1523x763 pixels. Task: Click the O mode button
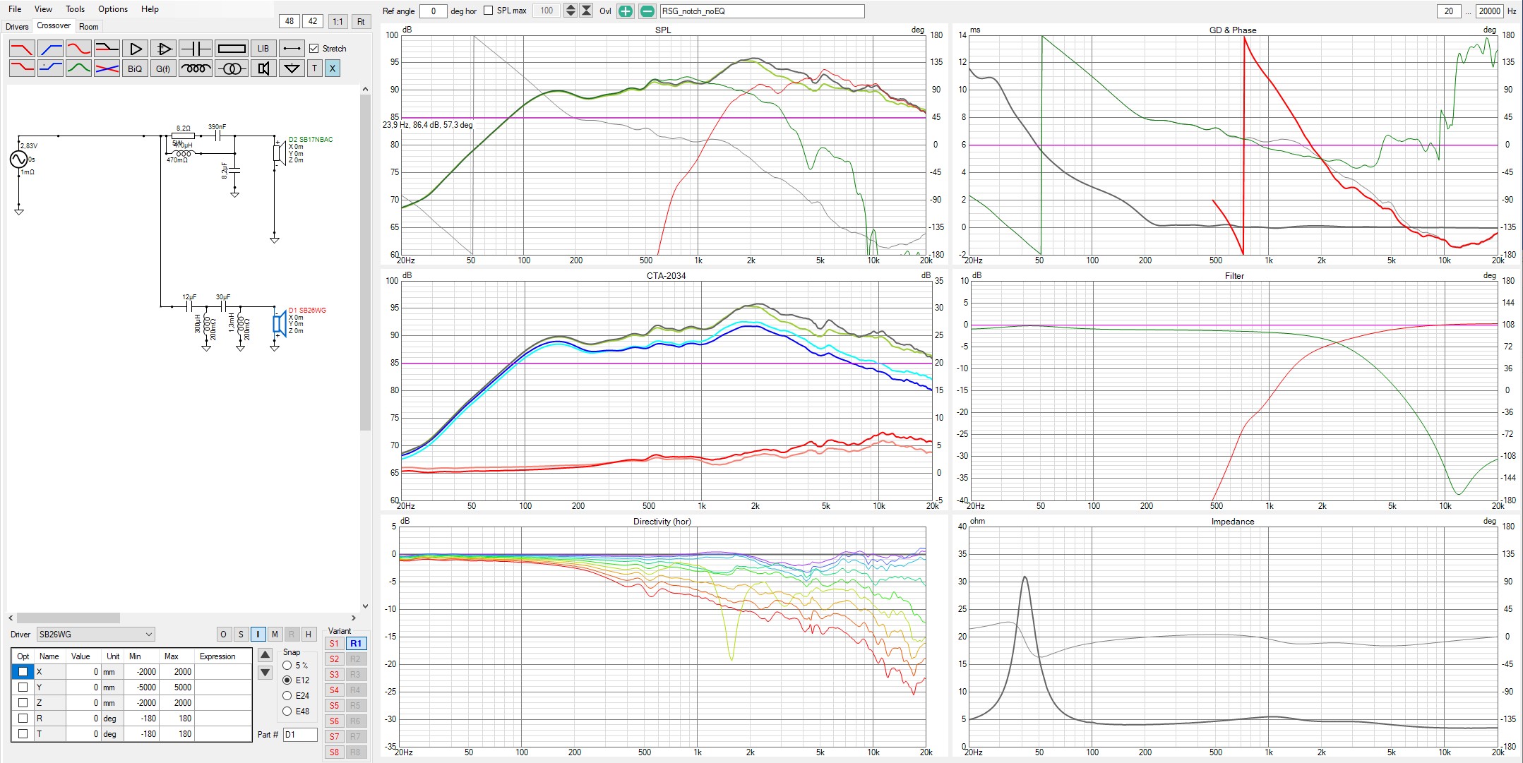pos(223,635)
